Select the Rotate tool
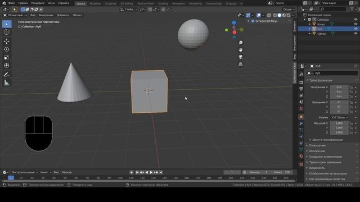Viewport: 360px width, 202px height. click(7, 49)
